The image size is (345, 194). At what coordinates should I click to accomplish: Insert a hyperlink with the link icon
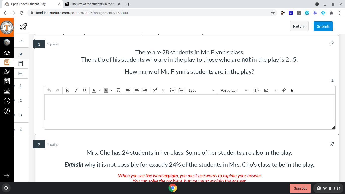pos(283,90)
